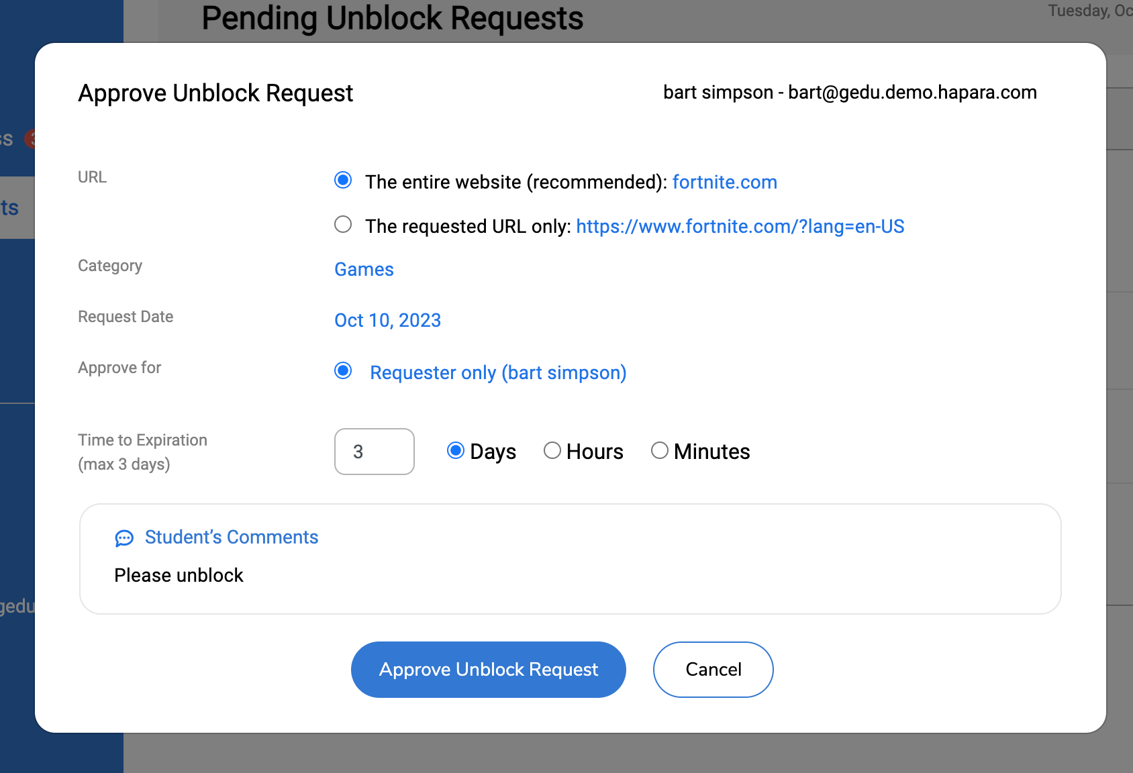The width and height of the screenshot is (1133, 773).
Task: Click the Student's Comments speech bubble icon
Action: point(124,538)
